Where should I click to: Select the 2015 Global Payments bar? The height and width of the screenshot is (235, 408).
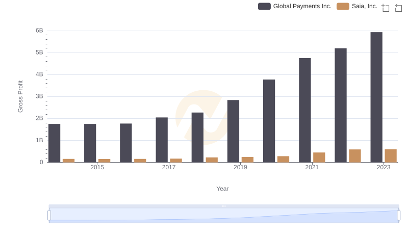pyautogui.click(x=90, y=143)
